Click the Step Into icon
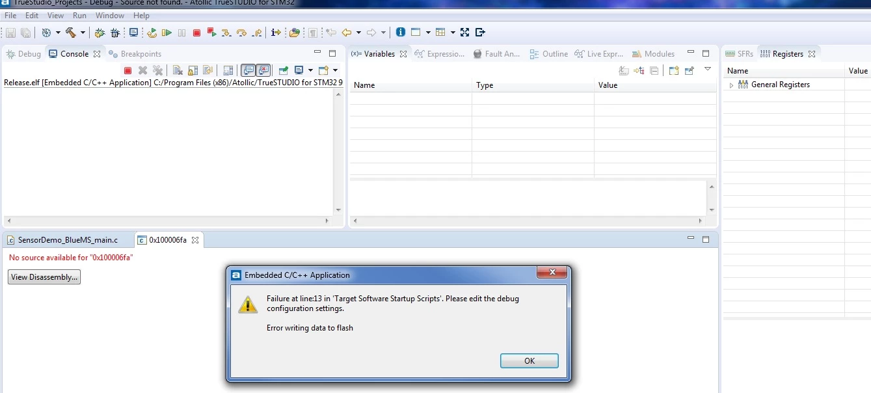Viewport: 871px width, 393px height. 226,33
